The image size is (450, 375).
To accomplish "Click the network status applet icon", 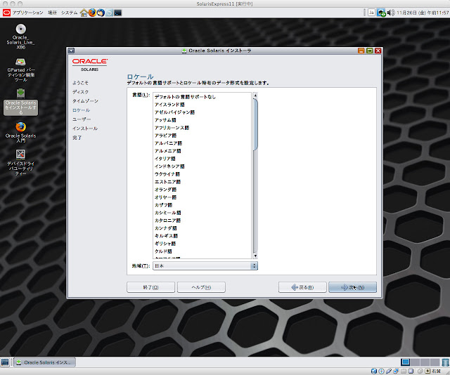I will tap(381, 13).
